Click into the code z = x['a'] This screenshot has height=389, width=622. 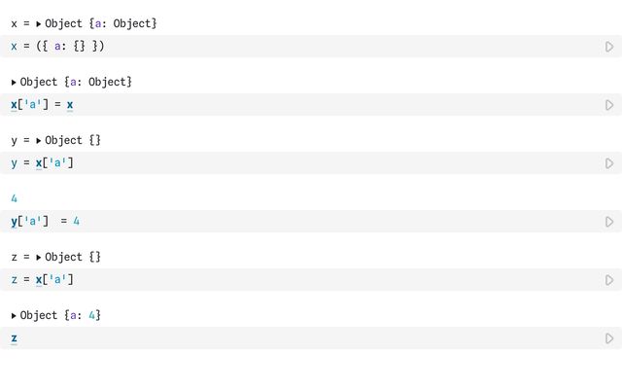[42, 279]
